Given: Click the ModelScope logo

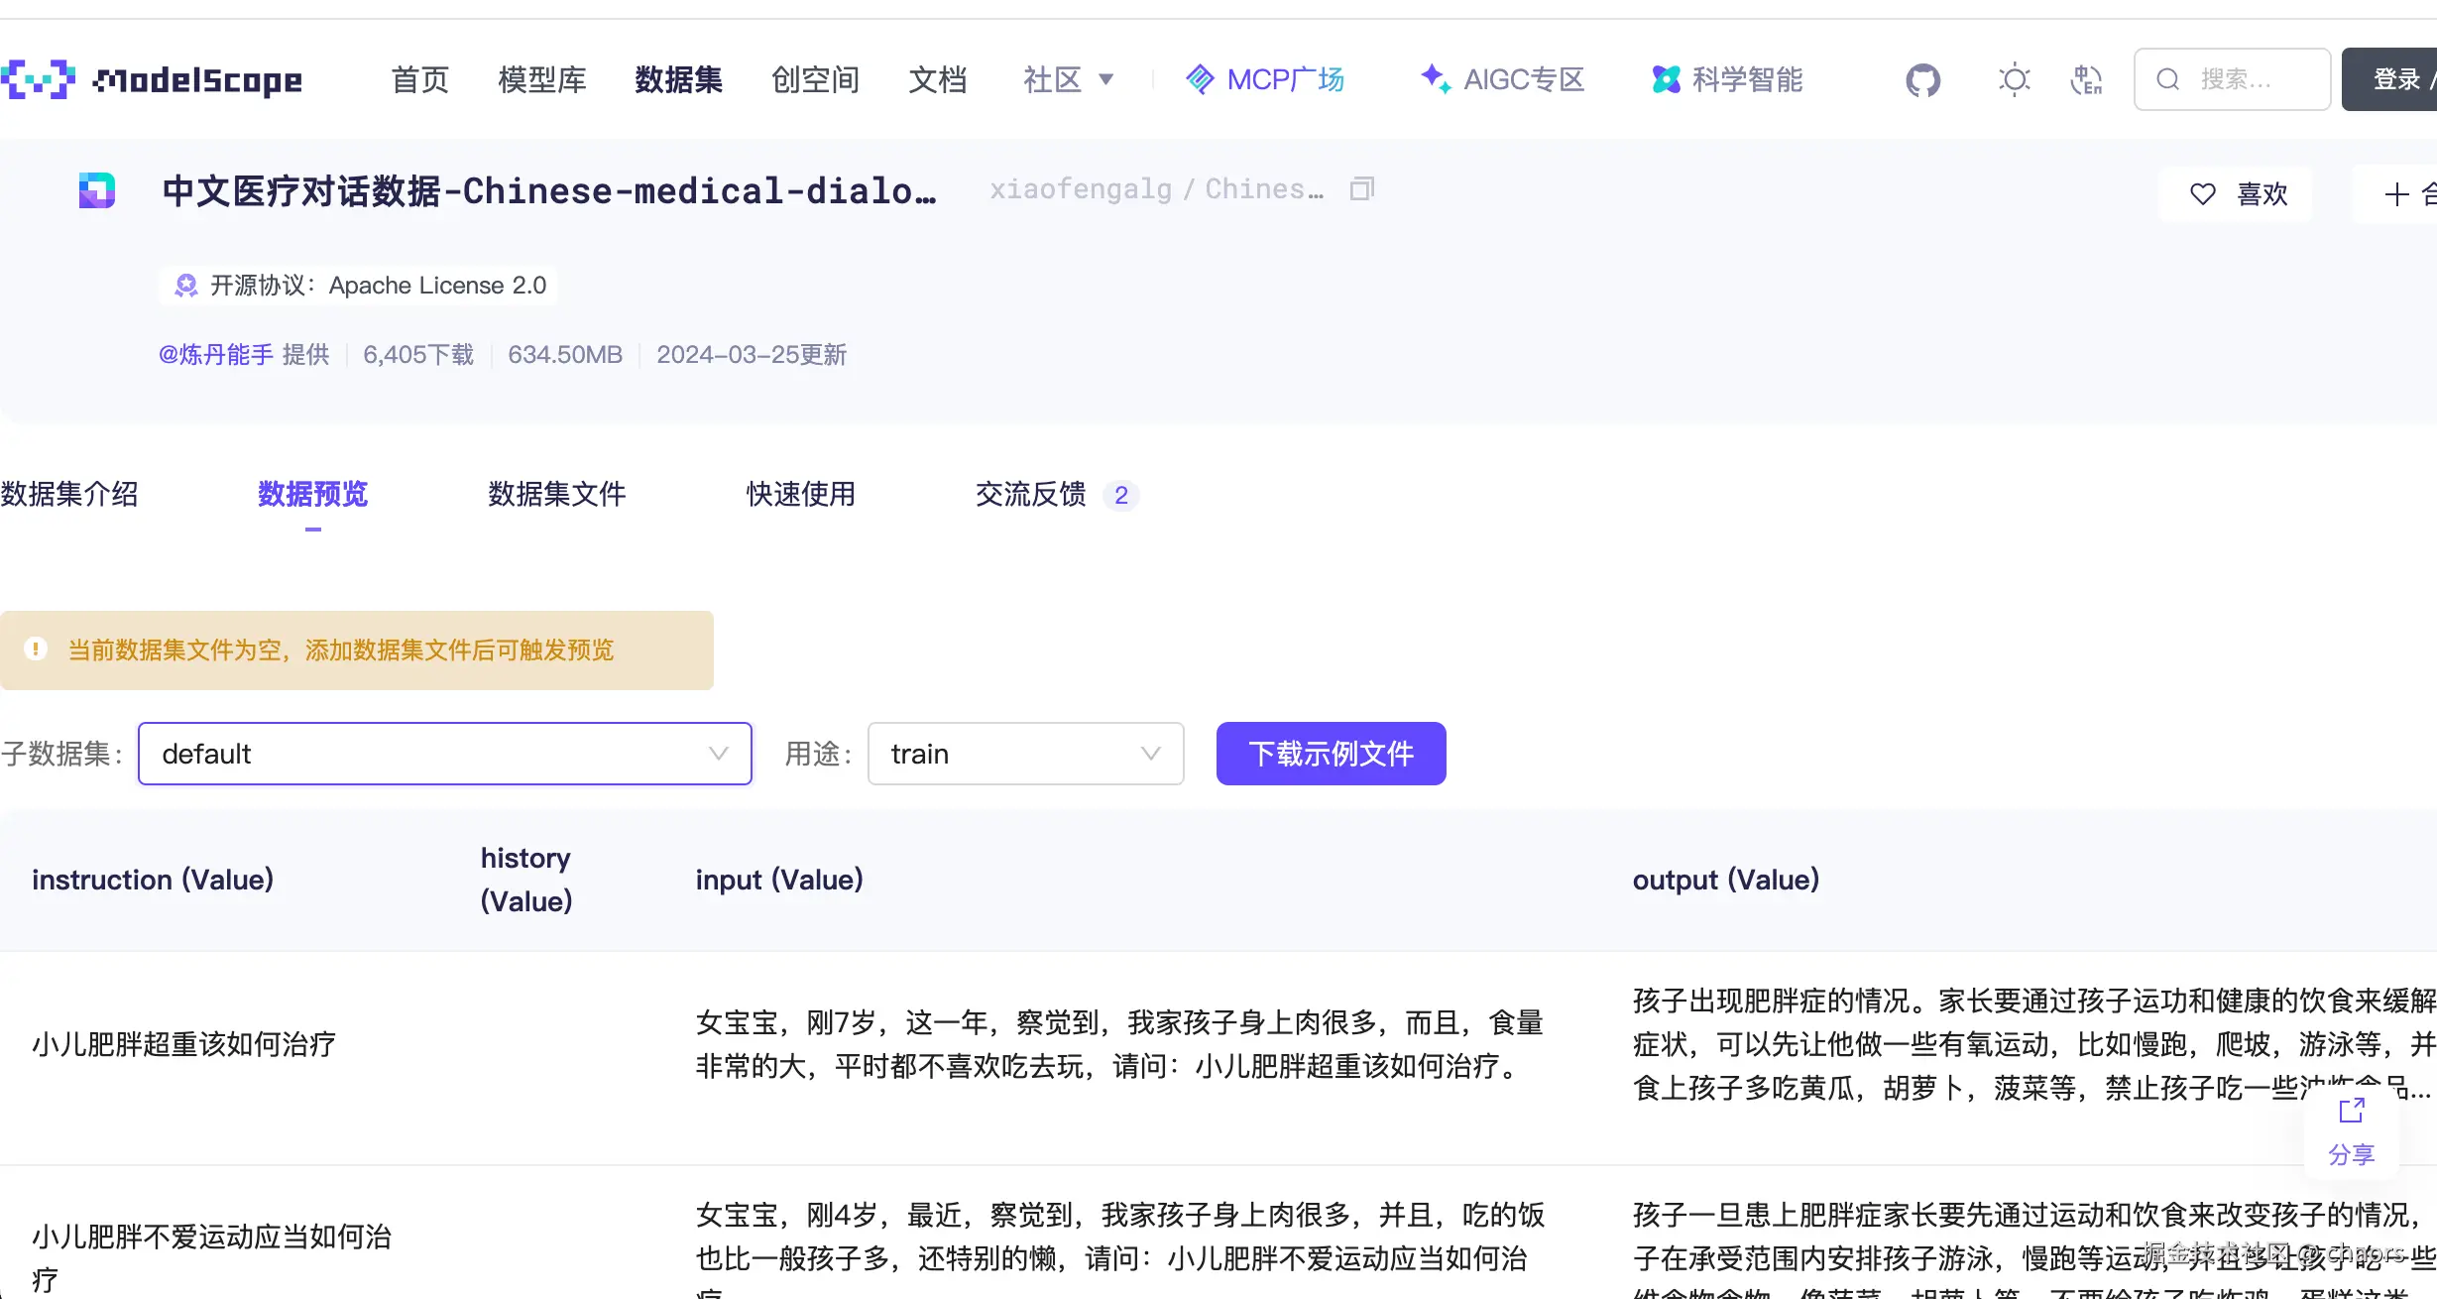Looking at the screenshot, I should [x=152, y=79].
